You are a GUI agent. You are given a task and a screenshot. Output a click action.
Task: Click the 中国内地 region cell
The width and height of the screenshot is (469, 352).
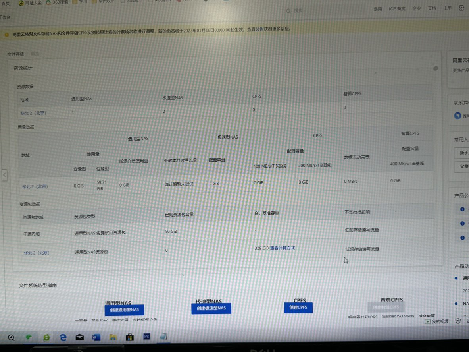[x=32, y=234]
